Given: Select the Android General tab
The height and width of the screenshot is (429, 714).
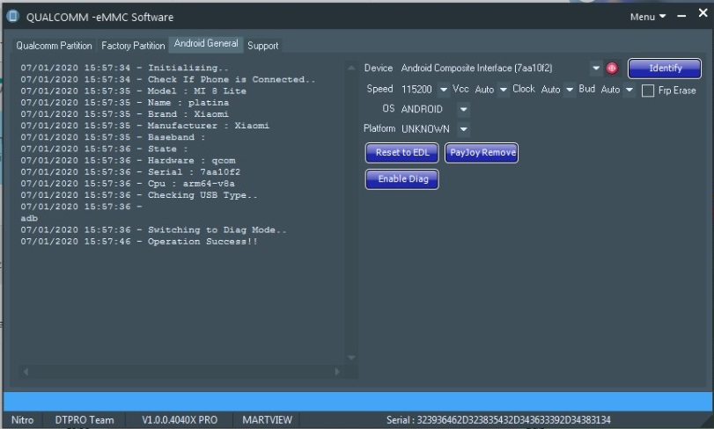Looking at the screenshot, I should 206,44.
